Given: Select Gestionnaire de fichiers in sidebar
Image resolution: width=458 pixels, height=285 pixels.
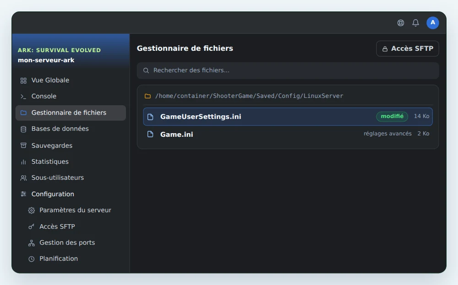Looking at the screenshot, I should point(71,113).
